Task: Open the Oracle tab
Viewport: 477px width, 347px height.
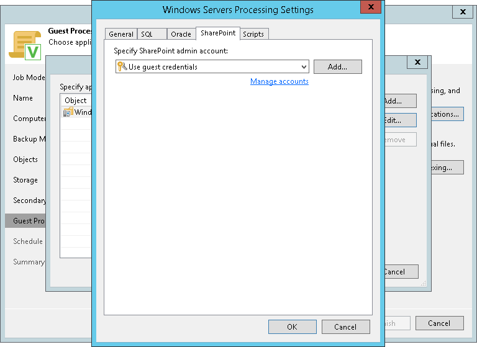Action: point(181,34)
